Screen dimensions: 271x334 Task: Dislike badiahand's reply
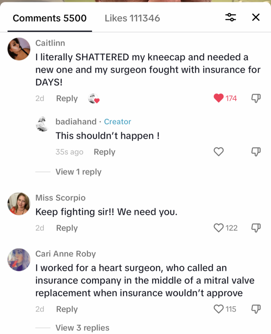tap(256, 152)
